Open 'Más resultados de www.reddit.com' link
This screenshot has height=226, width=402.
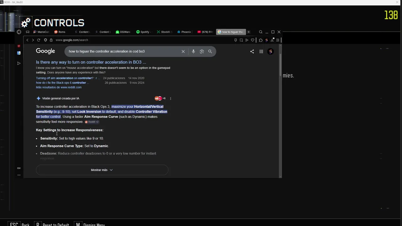point(59,87)
